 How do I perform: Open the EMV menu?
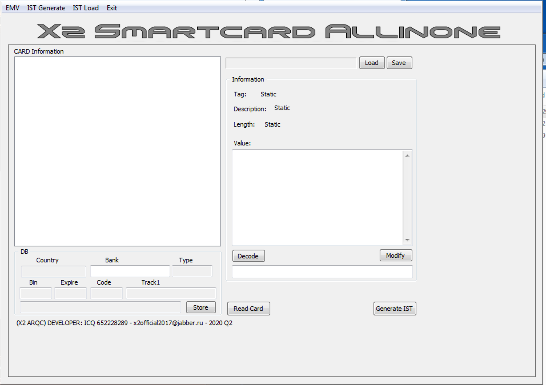(x=12, y=8)
